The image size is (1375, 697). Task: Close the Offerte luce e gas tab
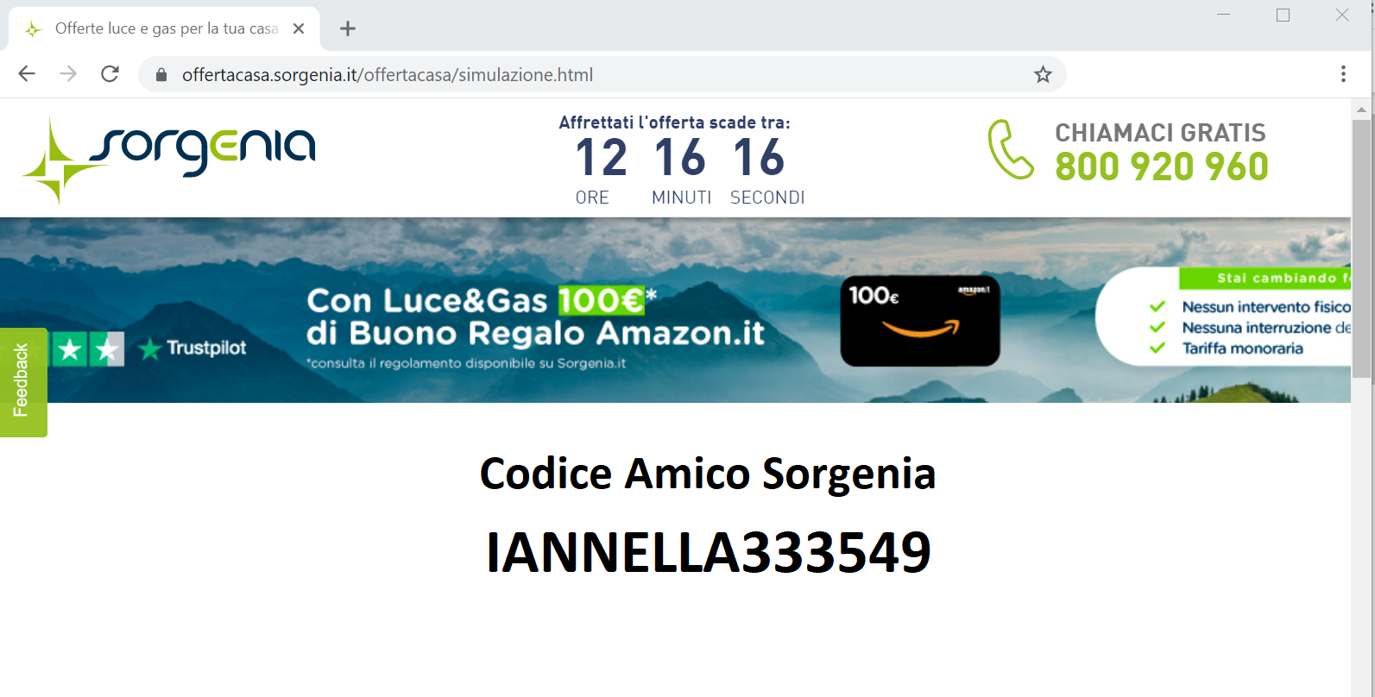click(x=299, y=28)
